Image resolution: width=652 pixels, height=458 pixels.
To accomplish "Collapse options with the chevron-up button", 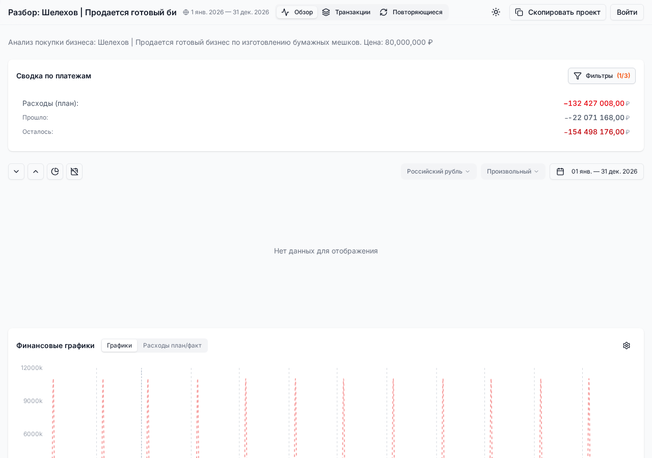I will pos(35,171).
